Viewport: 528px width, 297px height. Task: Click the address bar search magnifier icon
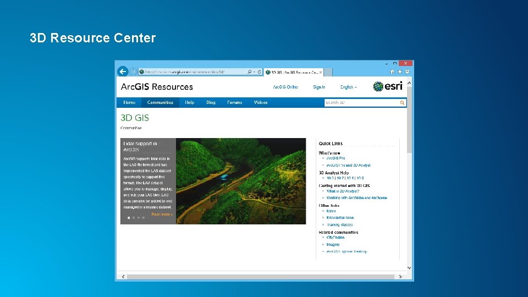point(250,71)
